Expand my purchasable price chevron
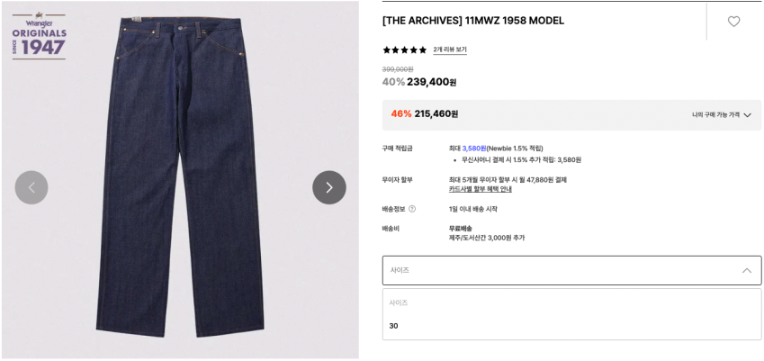 (748, 115)
